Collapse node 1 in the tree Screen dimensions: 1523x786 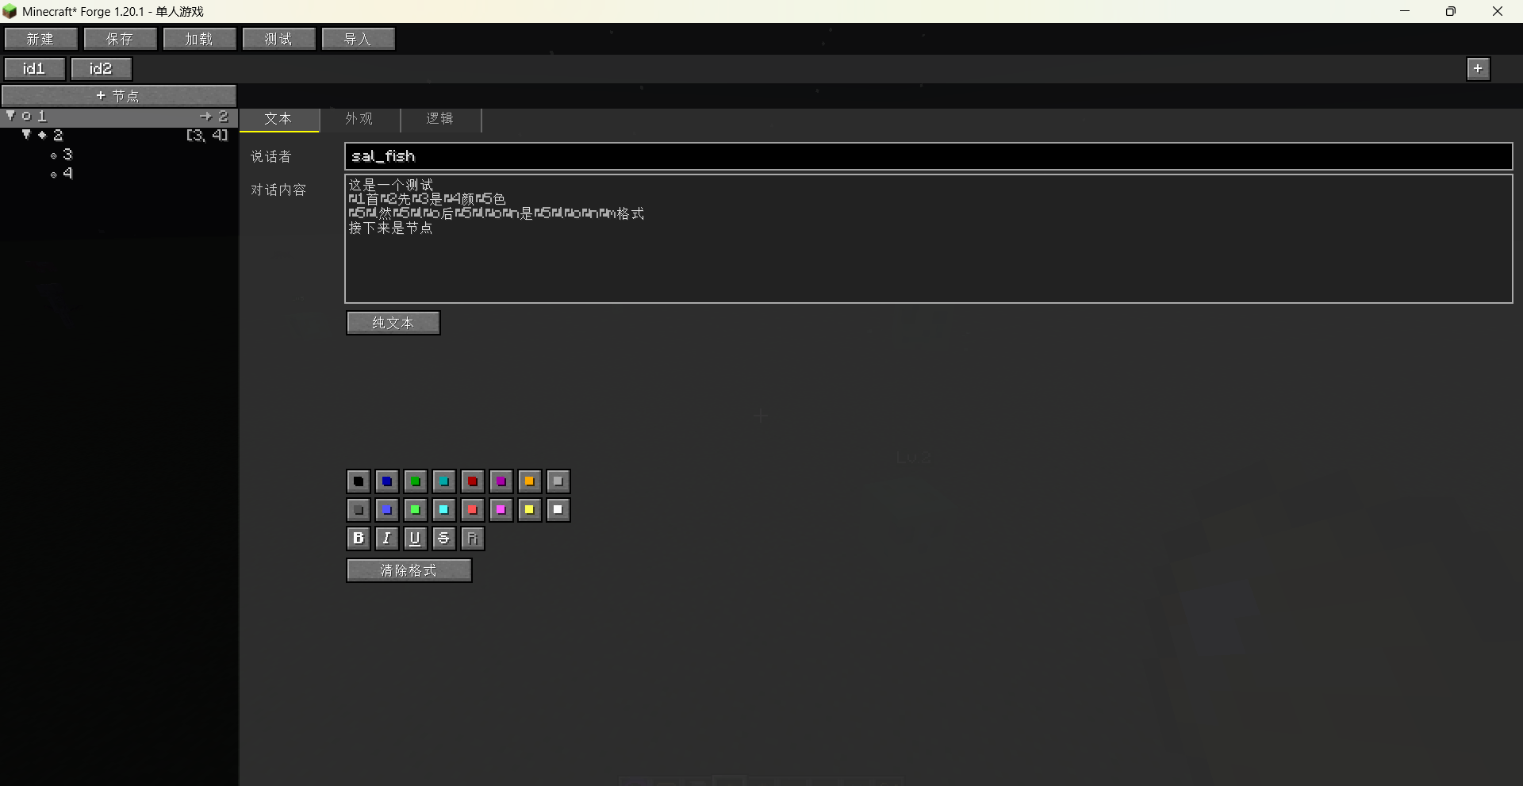[x=10, y=116]
